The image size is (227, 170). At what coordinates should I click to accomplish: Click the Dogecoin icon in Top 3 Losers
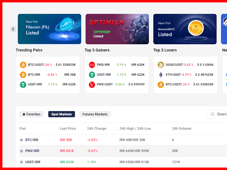[x=161, y=65]
